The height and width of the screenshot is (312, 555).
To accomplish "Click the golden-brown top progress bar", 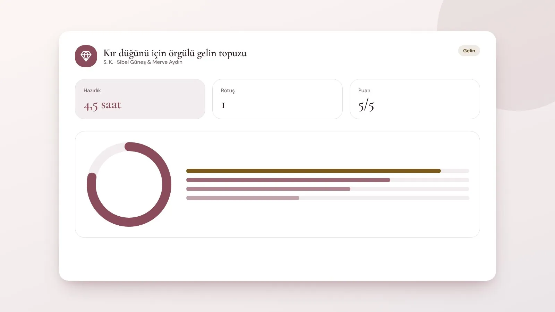I will [x=314, y=171].
